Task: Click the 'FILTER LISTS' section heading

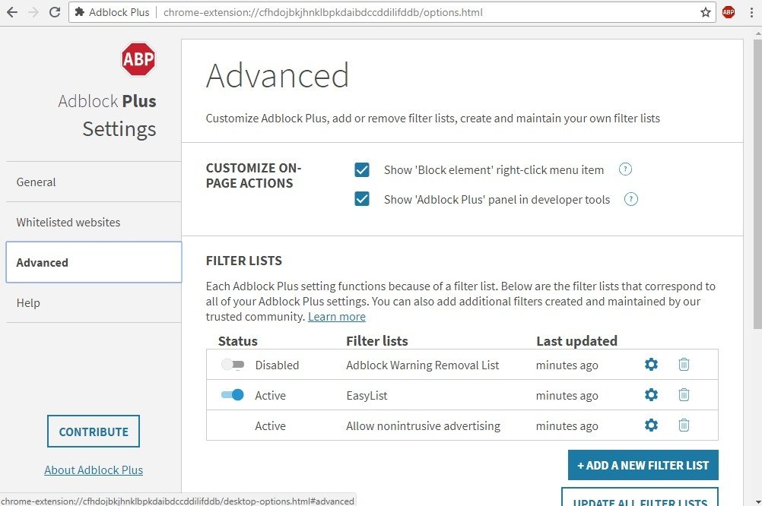Action: (x=244, y=261)
